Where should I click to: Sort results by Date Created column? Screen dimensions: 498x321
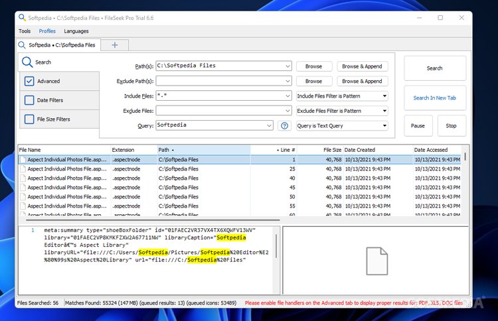pyautogui.click(x=378, y=150)
